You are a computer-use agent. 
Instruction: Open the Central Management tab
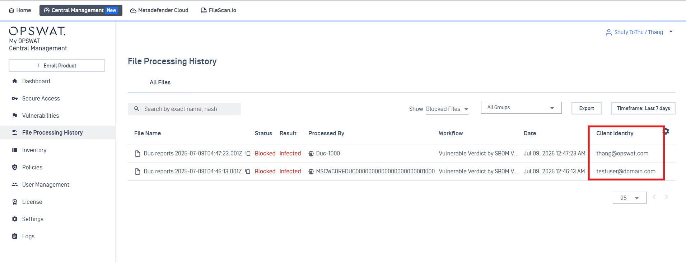coord(81,10)
